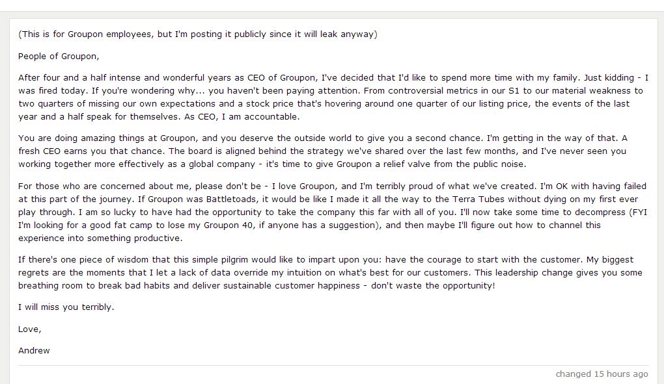Screen dimensions: 664x384
Task: Click the parenthetical note about Groupon employees
Action: coord(197,34)
